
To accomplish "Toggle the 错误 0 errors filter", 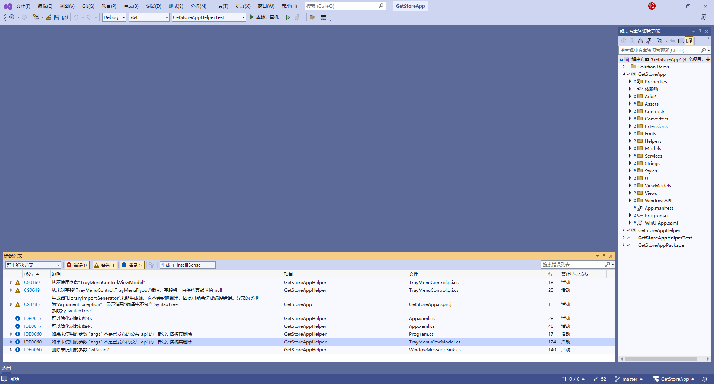I will [77, 265].
